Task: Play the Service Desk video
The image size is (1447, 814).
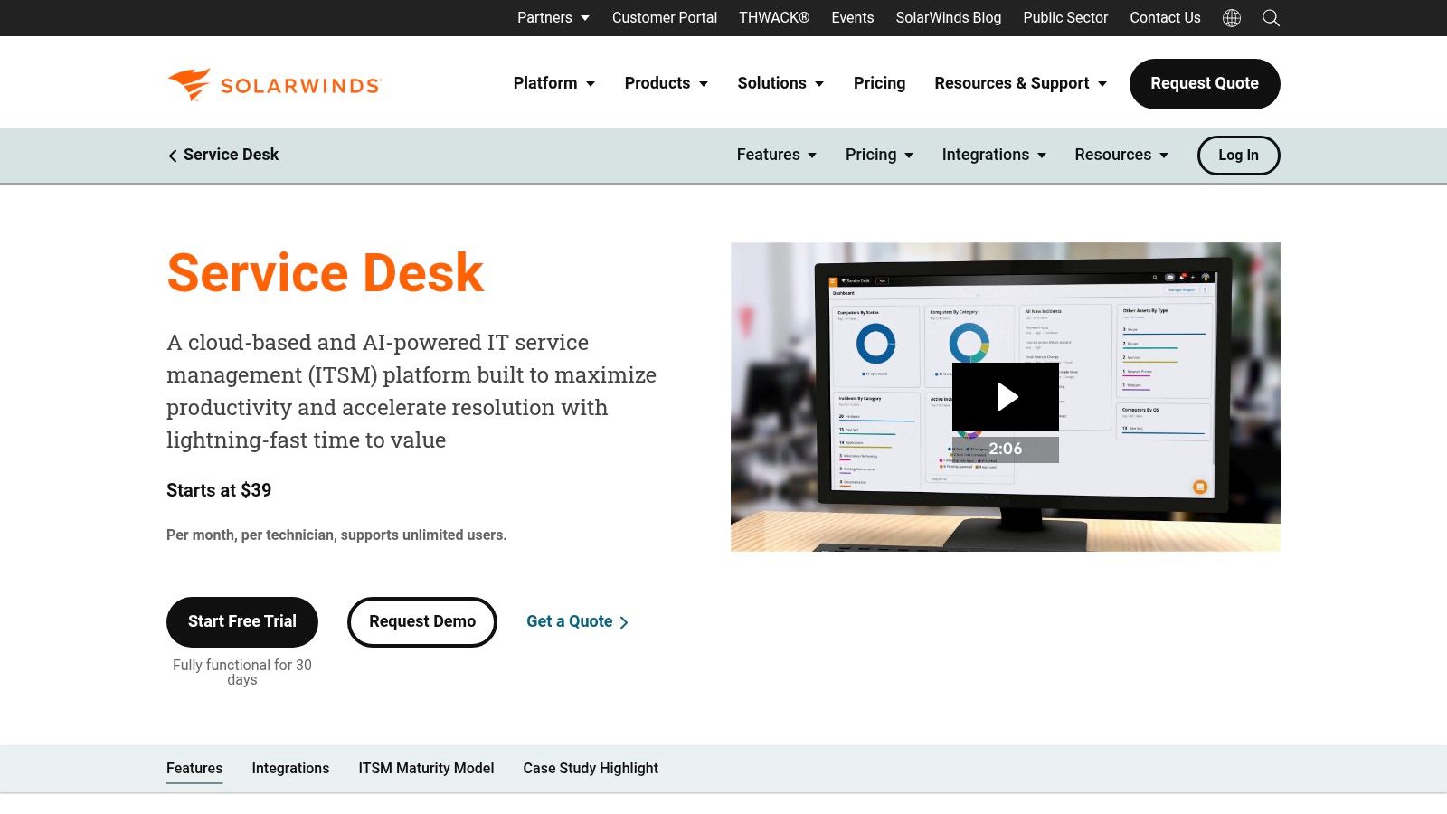Action: [x=1006, y=397]
